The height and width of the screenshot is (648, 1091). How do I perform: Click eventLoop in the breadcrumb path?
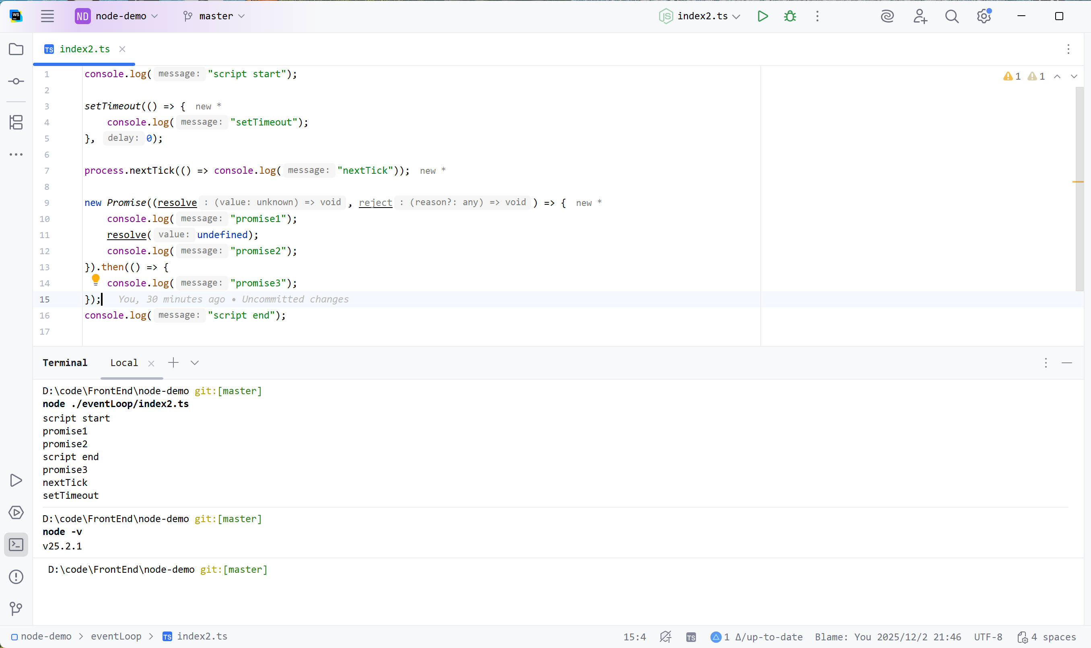(x=116, y=636)
